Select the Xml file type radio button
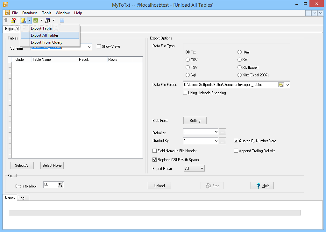The image size is (326, 232). pyautogui.click(x=239, y=60)
